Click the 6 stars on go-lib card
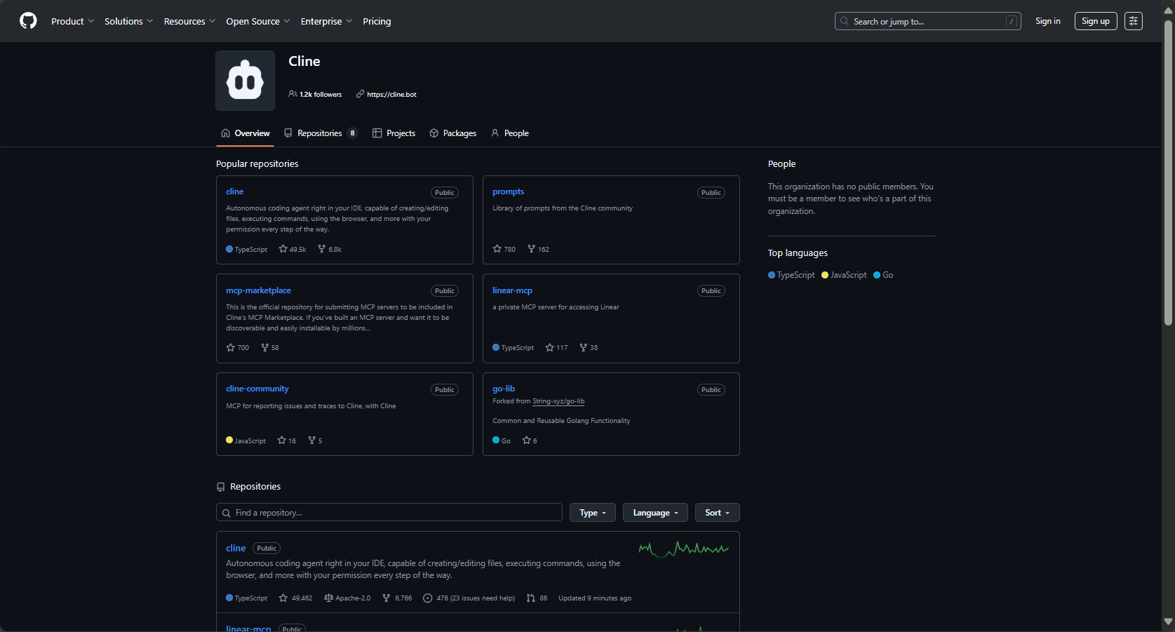This screenshot has height=632, width=1175. pyautogui.click(x=530, y=441)
